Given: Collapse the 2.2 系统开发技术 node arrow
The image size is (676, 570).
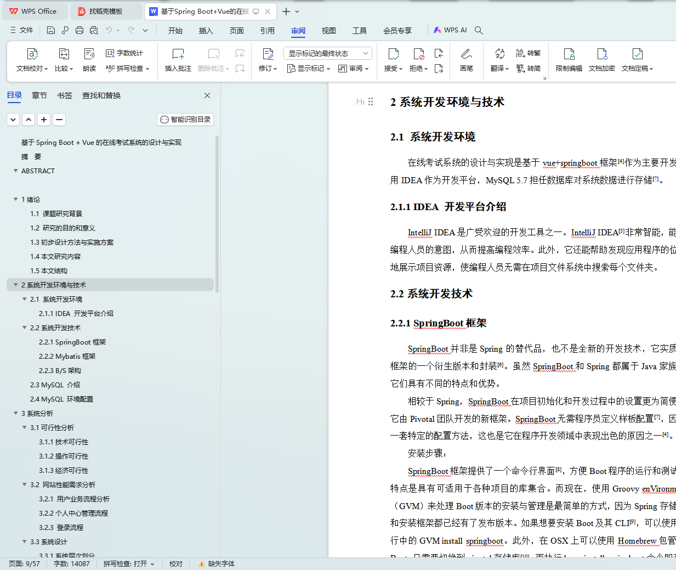Looking at the screenshot, I should click(25, 328).
